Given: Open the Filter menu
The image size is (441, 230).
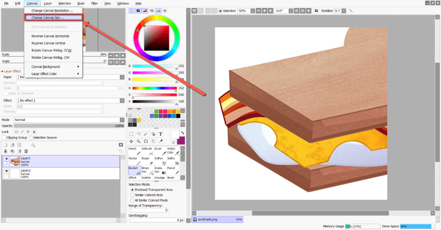Looking at the screenshot, I should [x=94, y=3].
